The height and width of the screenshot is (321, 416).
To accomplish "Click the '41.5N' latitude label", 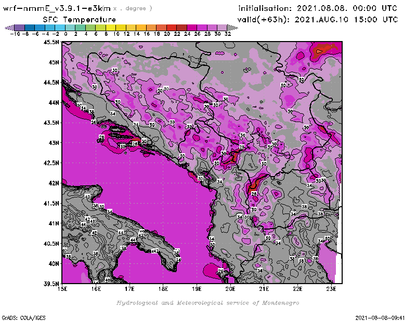I will click(x=51, y=203).
